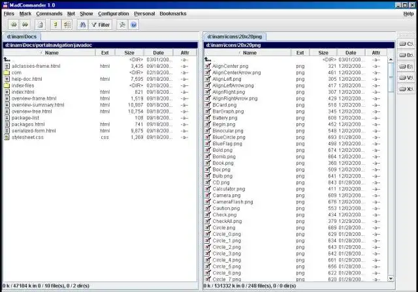Click the index-files folder icon
Image resolution: width=418 pixels, height=292 pixels.
(x=7, y=85)
